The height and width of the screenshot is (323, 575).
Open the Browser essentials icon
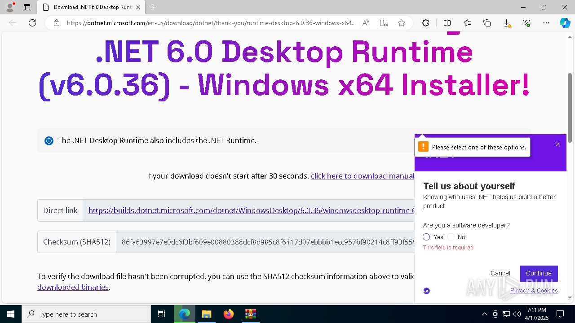tap(526, 23)
